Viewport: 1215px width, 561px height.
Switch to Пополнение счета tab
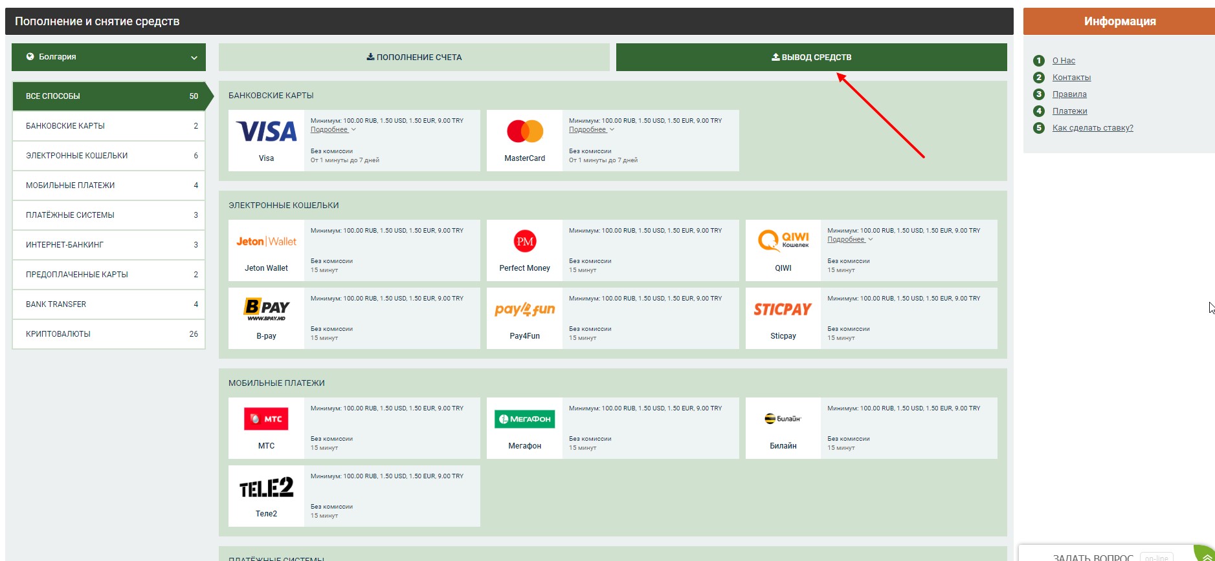pyautogui.click(x=414, y=57)
